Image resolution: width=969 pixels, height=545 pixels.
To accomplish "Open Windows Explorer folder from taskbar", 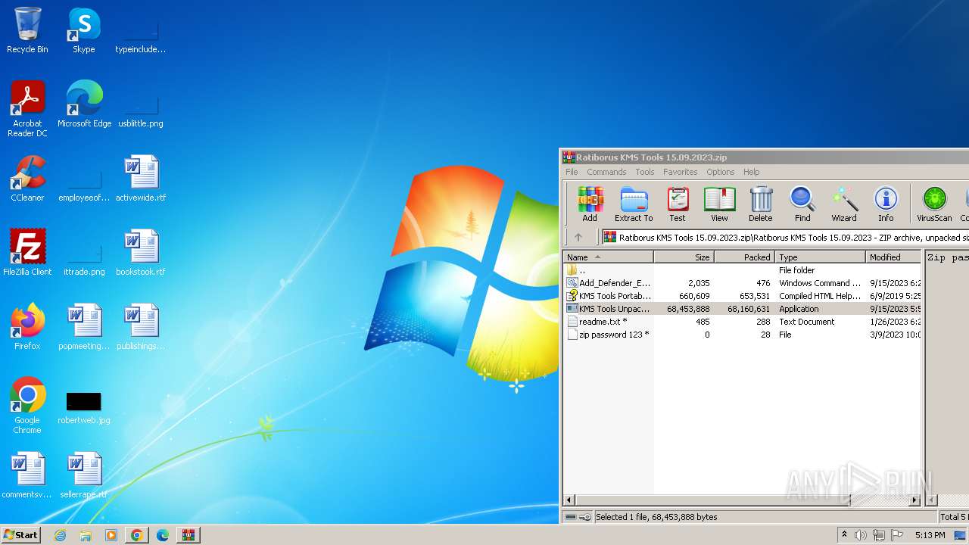I will 86,535.
